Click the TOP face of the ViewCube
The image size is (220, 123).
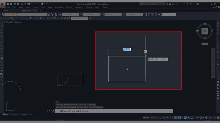pos(205,31)
